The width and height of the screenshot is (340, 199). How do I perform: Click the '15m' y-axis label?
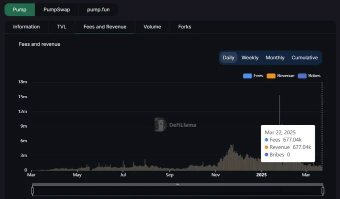click(x=23, y=97)
